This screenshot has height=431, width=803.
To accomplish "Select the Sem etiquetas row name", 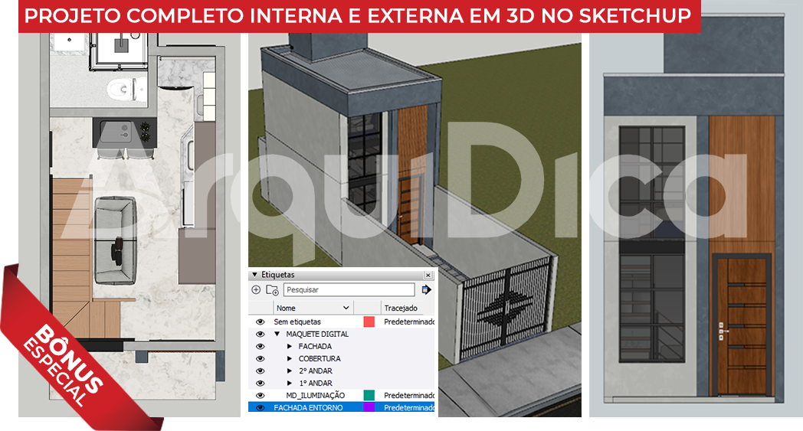I will (297, 322).
